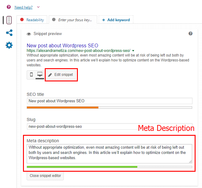The height and width of the screenshot is (188, 202).
Task: Switch to desktop preview mode
Action: (40, 75)
